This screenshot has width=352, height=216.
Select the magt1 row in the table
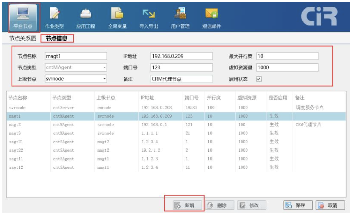[176, 116]
